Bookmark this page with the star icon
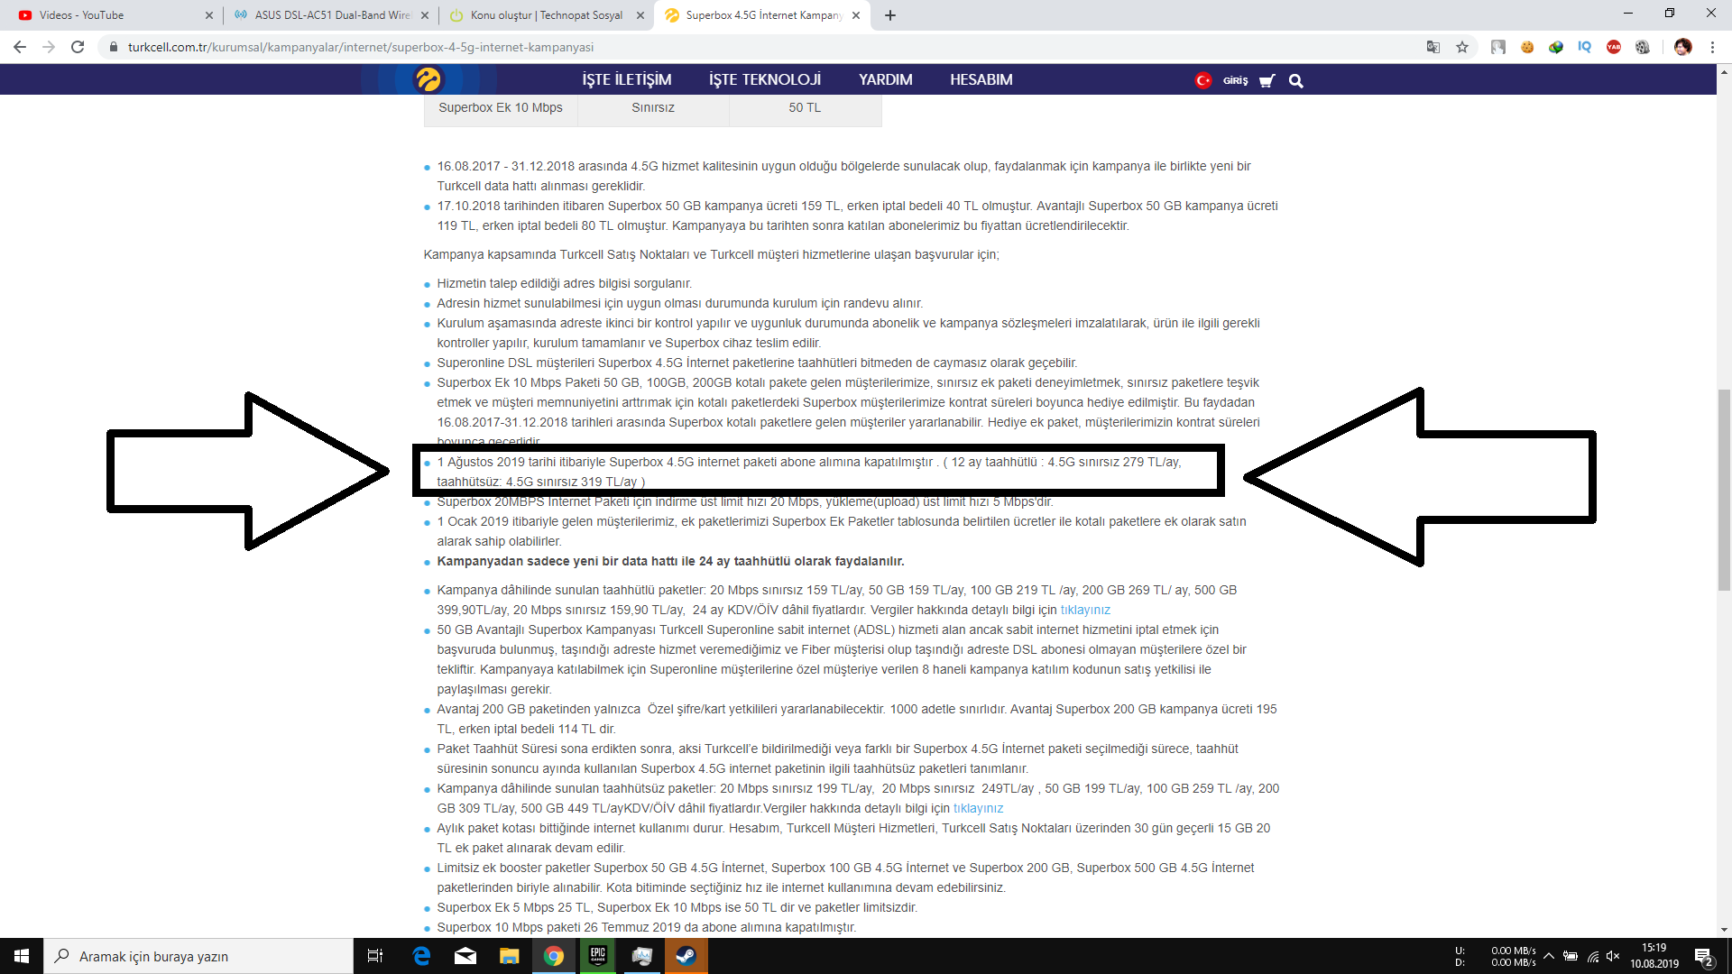The height and width of the screenshot is (974, 1732). pos(1462,47)
